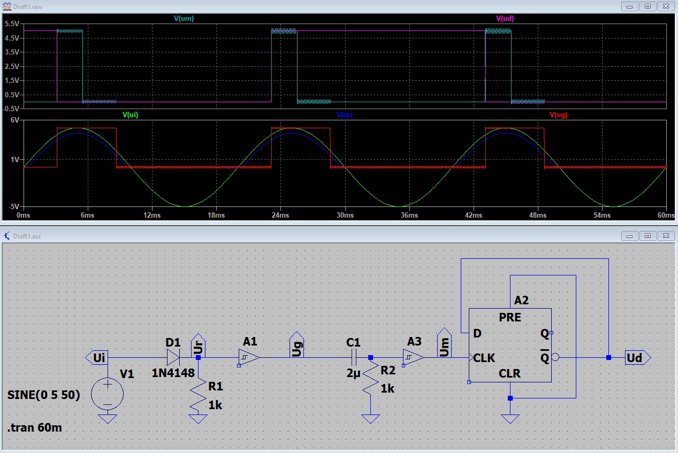Click the Ur net label flag

[199, 345]
